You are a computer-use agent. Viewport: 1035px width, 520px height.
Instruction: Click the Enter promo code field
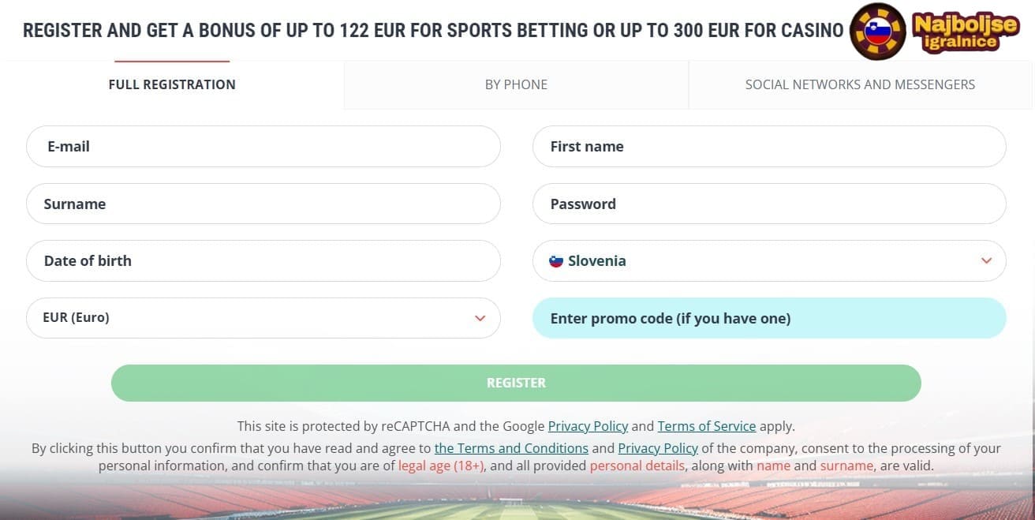coord(769,318)
